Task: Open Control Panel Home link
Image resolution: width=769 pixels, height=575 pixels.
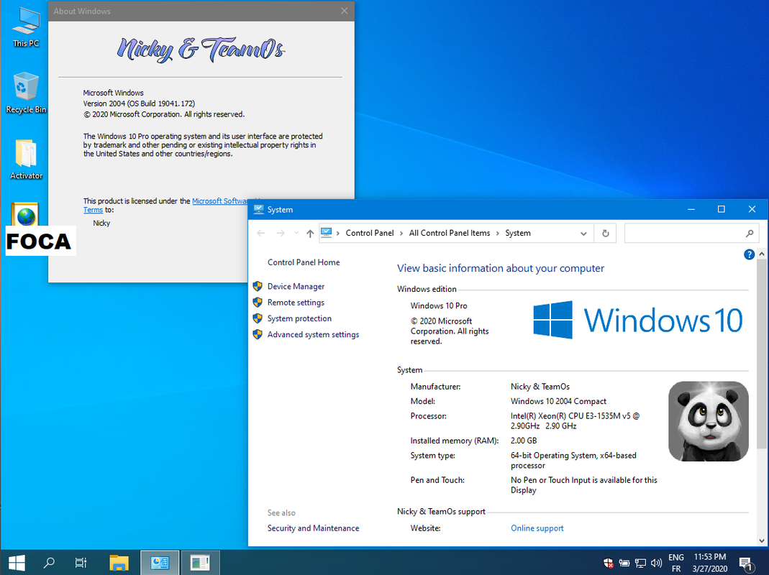Action: (x=304, y=262)
